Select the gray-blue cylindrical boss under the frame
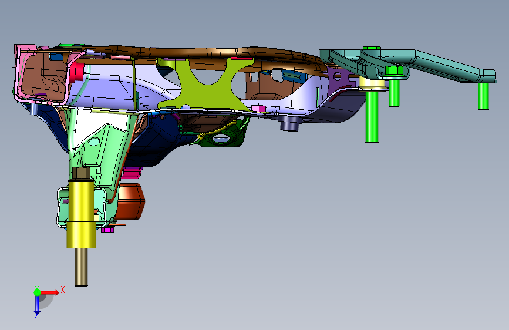Screen dimensions: 509x330 coord(289,124)
